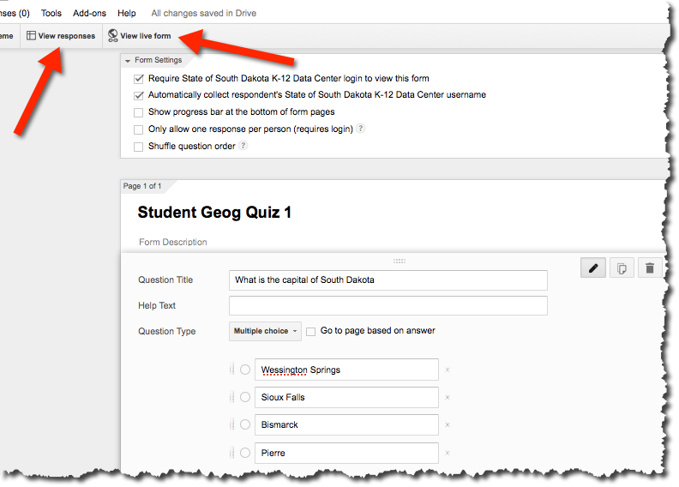
Task: Open the Responses (0) menu
Action: pyautogui.click(x=15, y=13)
